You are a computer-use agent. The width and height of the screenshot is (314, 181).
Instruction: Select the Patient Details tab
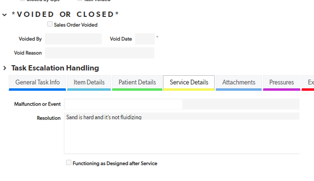point(137,83)
